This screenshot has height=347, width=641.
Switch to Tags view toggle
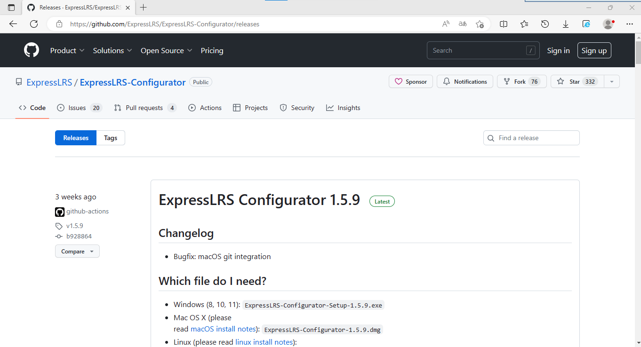[111, 138]
